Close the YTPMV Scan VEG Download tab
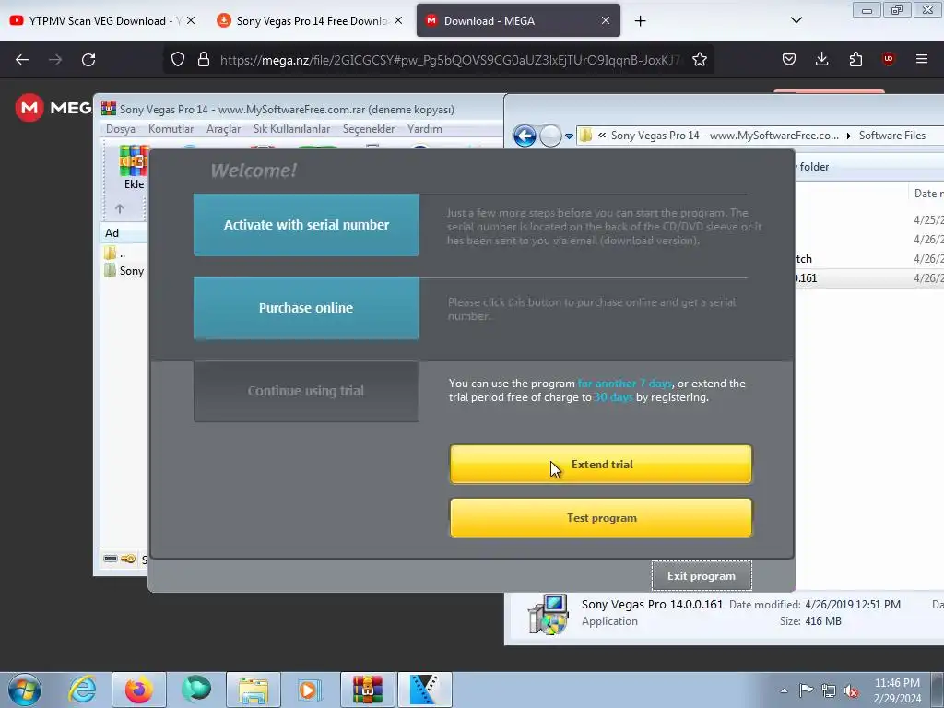The width and height of the screenshot is (944, 708). click(x=191, y=20)
